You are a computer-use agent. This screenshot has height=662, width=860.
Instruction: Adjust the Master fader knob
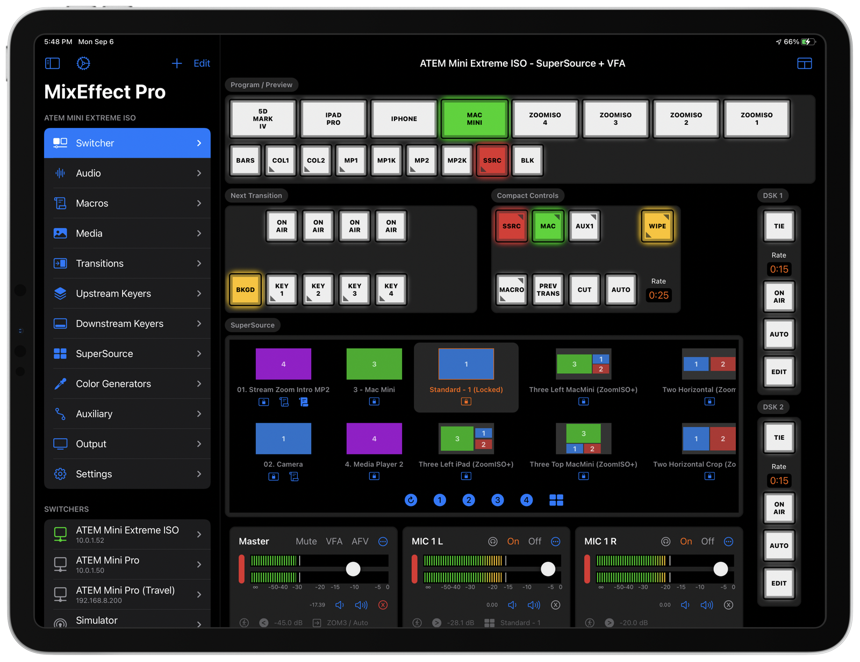point(353,569)
